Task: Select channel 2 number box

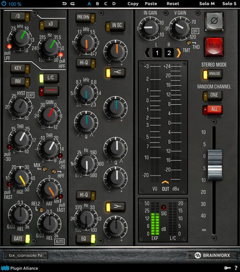Action: (169, 53)
